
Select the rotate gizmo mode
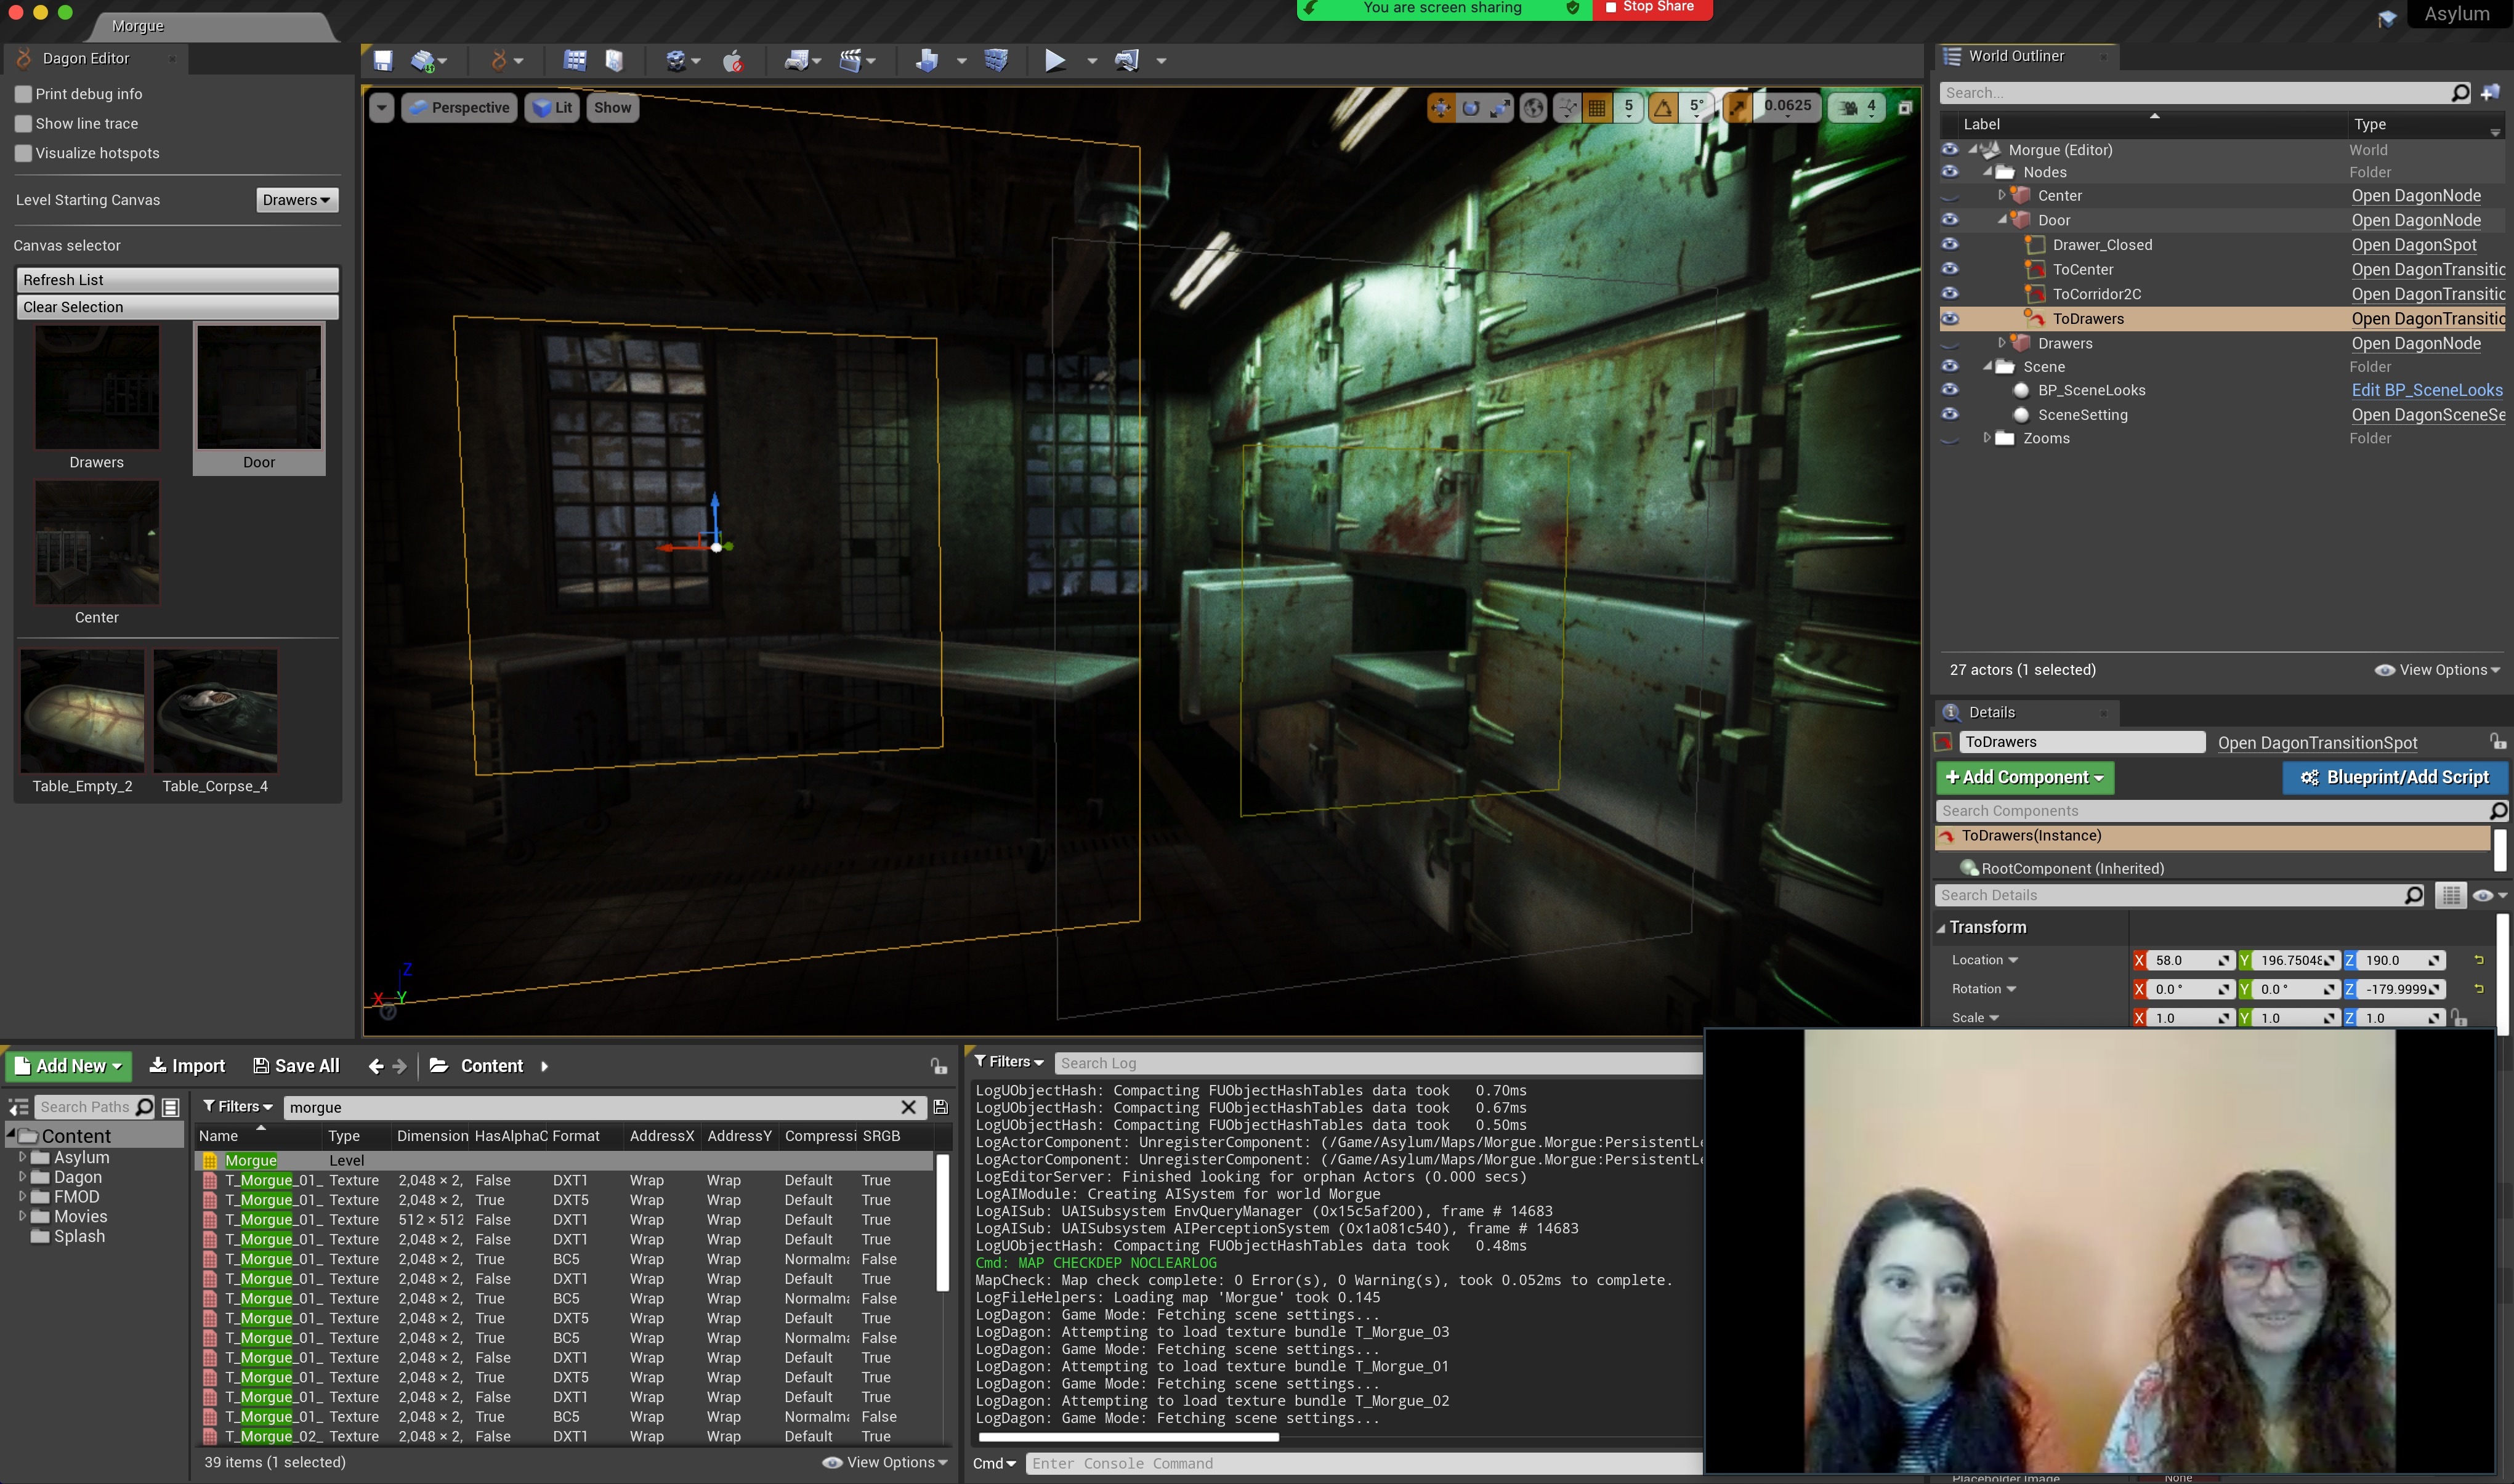tap(1471, 107)
